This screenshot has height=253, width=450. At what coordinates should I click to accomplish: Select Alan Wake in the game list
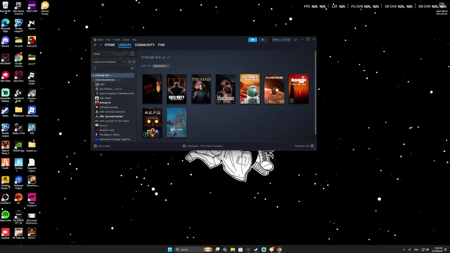[105, 98]
